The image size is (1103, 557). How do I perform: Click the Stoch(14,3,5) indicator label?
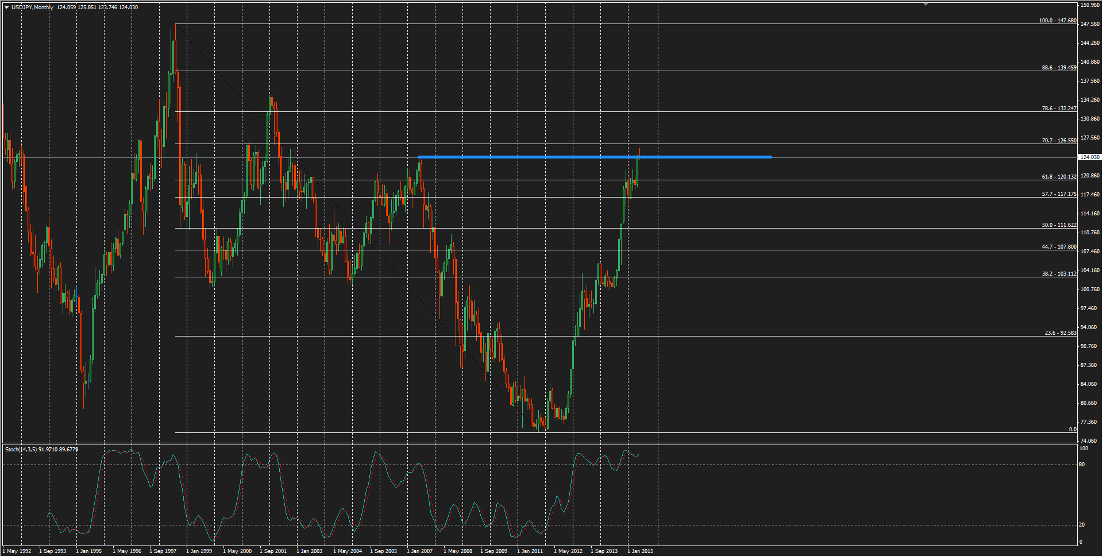point(41,450)
